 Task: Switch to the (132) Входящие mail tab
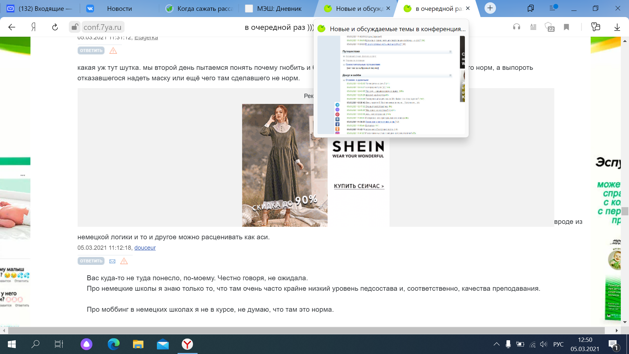(39, 9)
